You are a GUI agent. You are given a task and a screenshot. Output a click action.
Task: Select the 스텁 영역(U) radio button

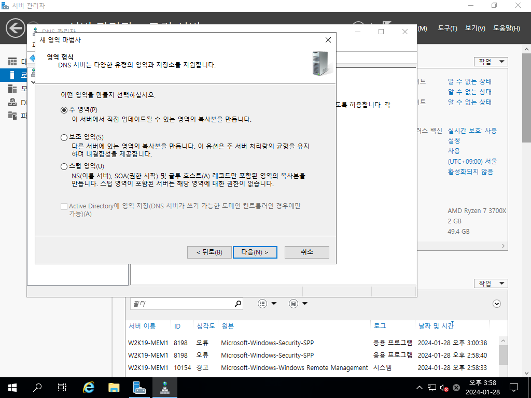(64, 166)
